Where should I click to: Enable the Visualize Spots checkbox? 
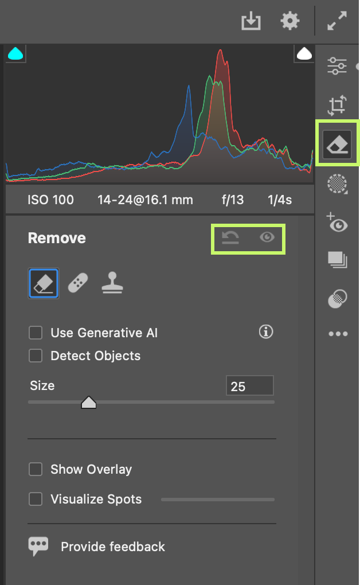tap(36, 499)
